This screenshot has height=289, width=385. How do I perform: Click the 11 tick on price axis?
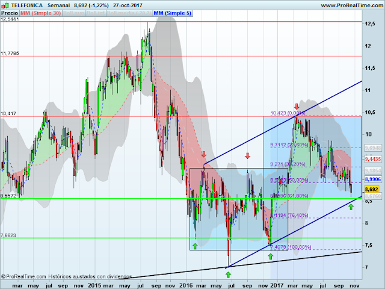tap(368, 90)
